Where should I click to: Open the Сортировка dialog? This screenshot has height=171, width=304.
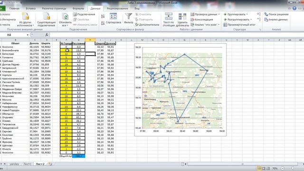click(114, 19)
